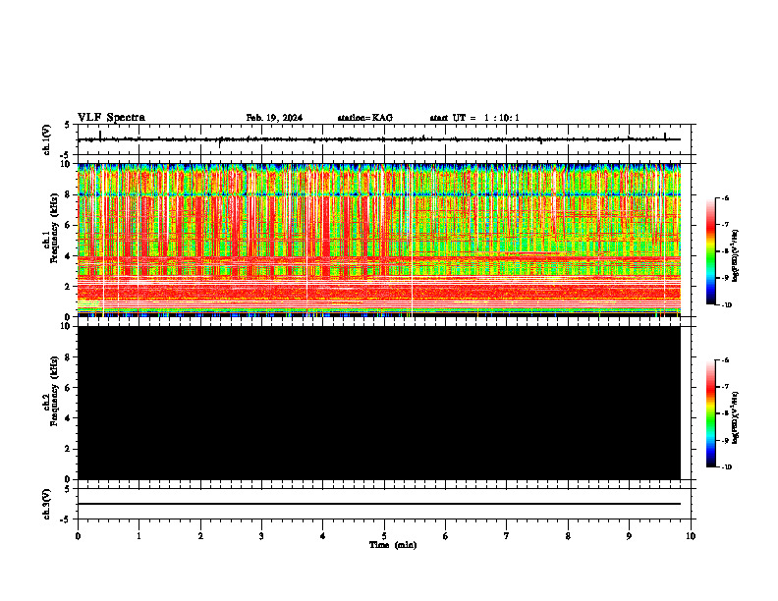This screenshot has height=601, width=778.
Task: Click time axis tick label '5'
Action: (x=384, y=536)
